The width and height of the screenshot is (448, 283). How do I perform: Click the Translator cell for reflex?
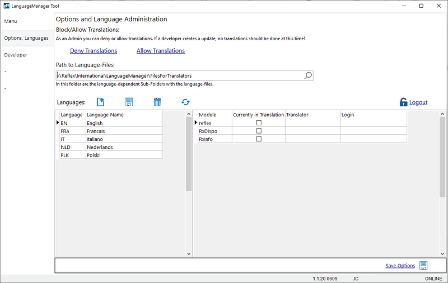tap(313, 123)
